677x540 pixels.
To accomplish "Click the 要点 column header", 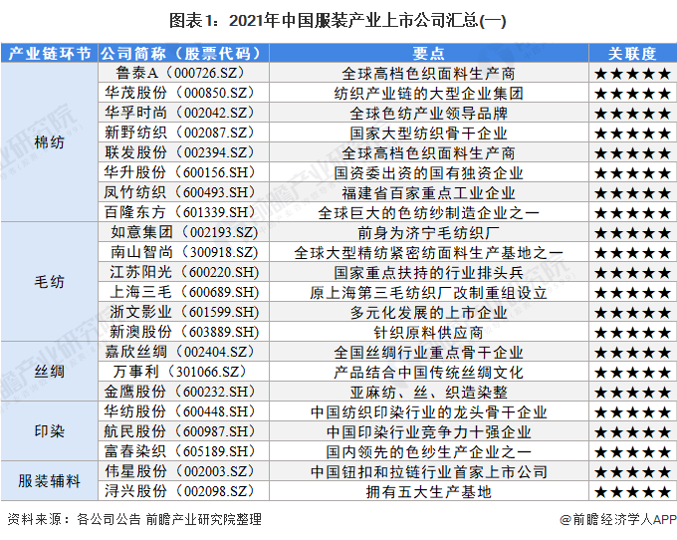I will click(429, 54).
